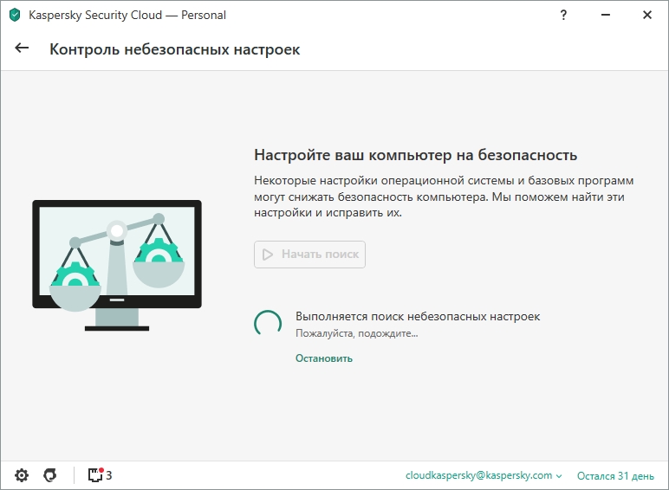The width and height of the screenshot is (669, 490).
Task: Click the description paragraph Некоторые настройки операционной системы
Action: click(444, 197)
